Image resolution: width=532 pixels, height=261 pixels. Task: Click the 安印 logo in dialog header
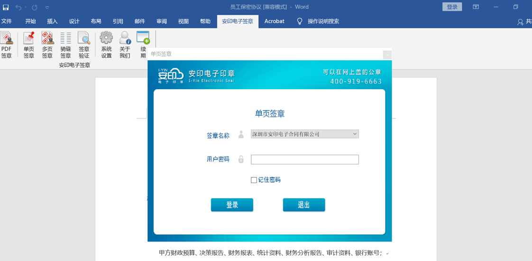point(171,75)
